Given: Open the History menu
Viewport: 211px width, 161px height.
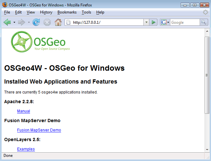Looking at the screenshot, I should 46,12.
